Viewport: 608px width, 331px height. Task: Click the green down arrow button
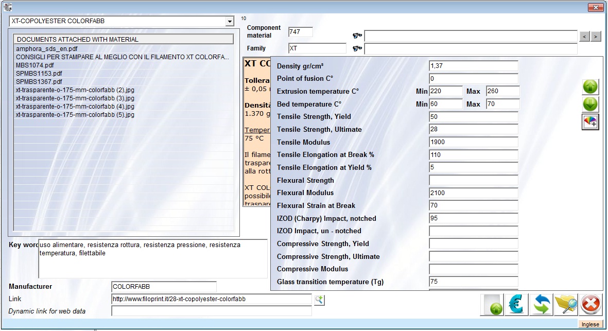590,104
